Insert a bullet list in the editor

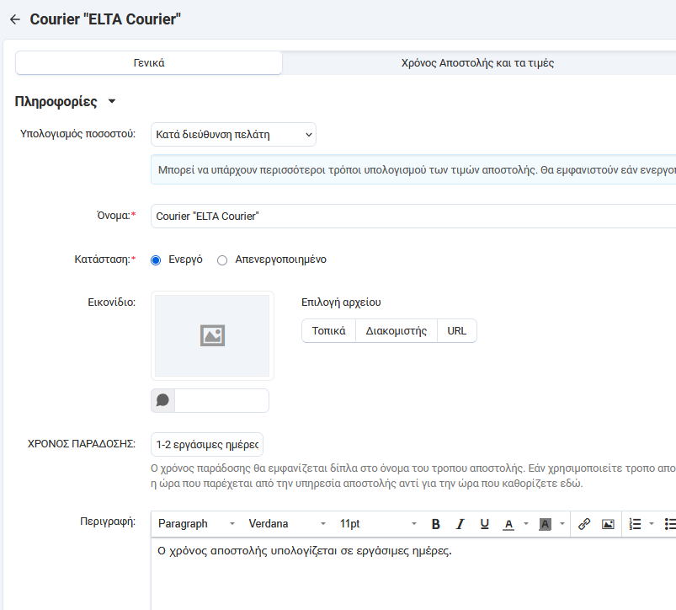tap(670, 524)
